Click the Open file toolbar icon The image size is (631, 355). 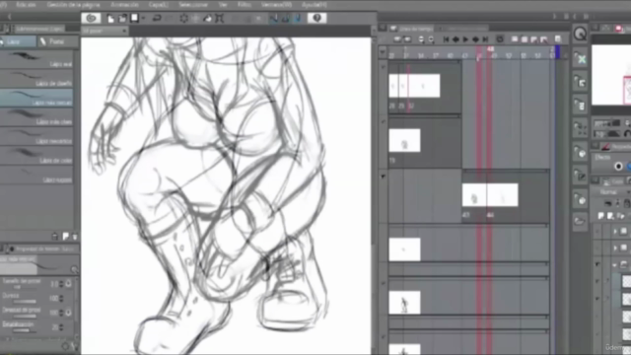122,18
